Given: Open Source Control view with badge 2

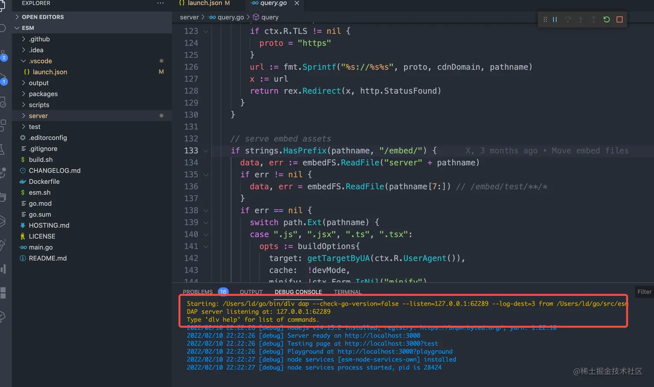Looking at the screenshot, I should [3, 55].
